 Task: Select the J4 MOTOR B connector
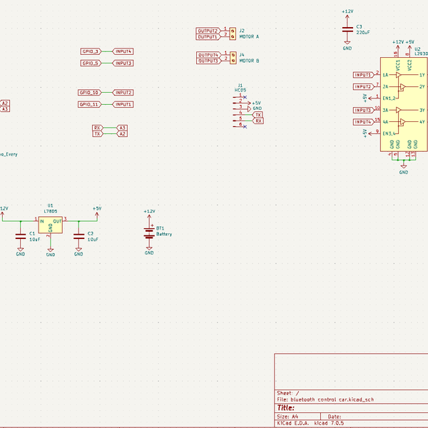tap(232, 57)
